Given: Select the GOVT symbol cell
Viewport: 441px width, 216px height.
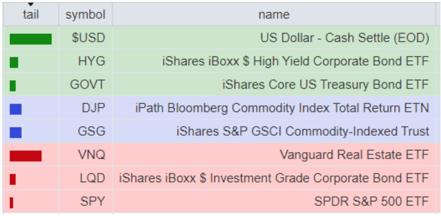Looking at the screenshot, I should [85, 85].
